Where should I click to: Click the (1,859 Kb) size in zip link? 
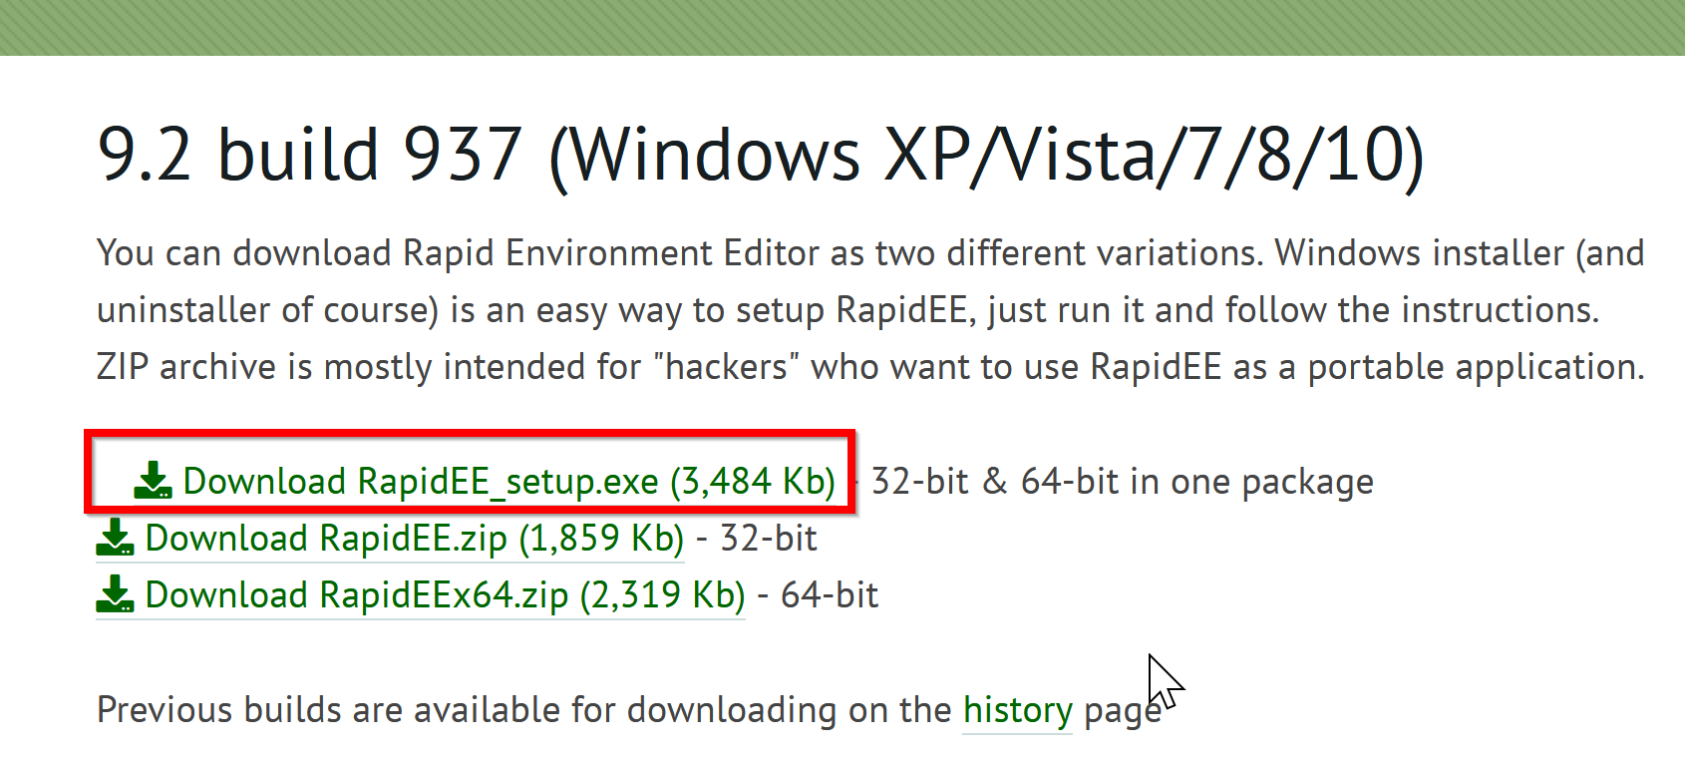pos(601,539)
